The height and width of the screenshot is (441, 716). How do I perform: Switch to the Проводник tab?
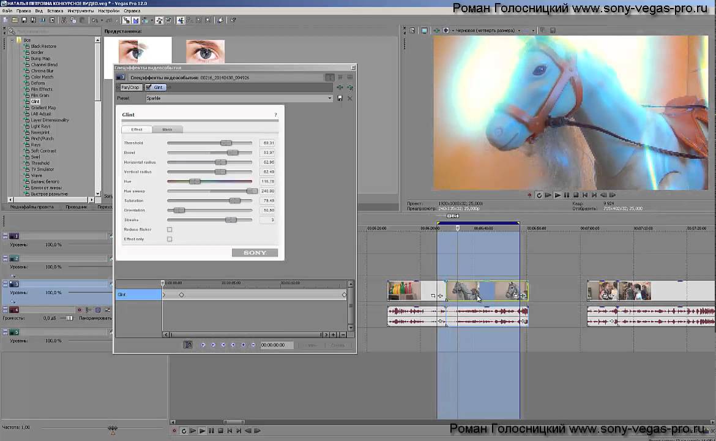(76, 207)
